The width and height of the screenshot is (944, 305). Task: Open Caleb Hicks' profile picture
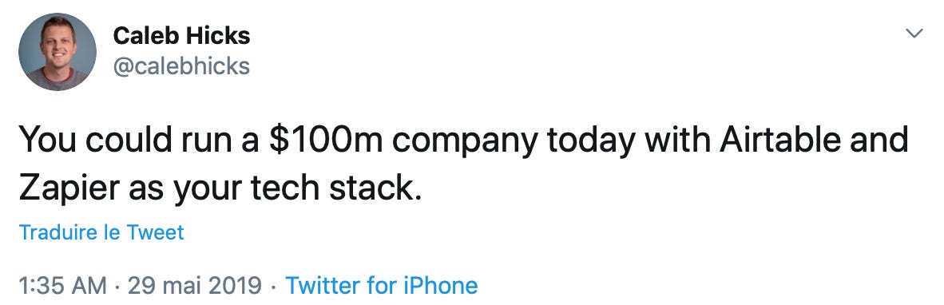[x=58, y=52]
